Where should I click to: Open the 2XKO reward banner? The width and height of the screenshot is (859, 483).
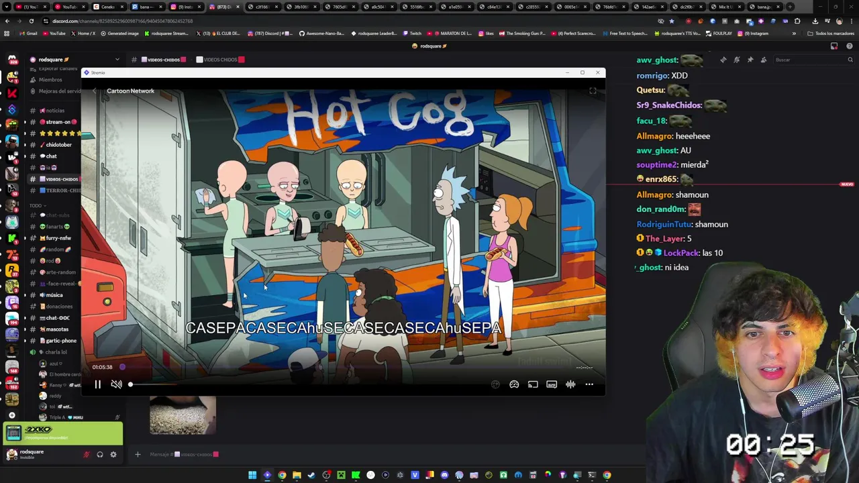click(x=63, y=434)
